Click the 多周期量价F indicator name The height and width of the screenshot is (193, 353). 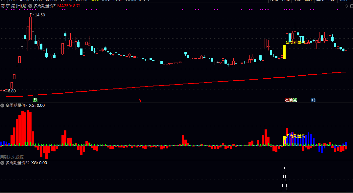[16, 106]
